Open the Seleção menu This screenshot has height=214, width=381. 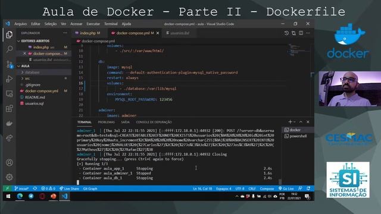[50, 24]
